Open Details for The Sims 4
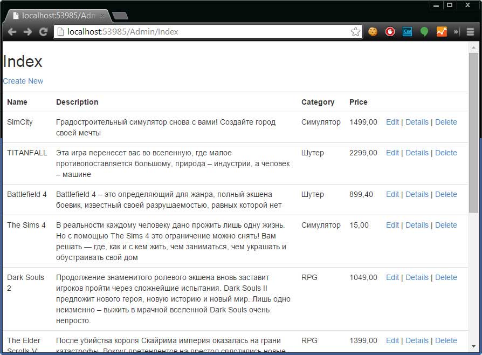The width and height of the screenshot is (482, 355). click(x=417, y=225)
